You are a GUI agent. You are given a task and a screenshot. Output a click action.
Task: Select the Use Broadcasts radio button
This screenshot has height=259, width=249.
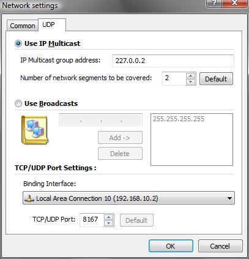point(18,103)
